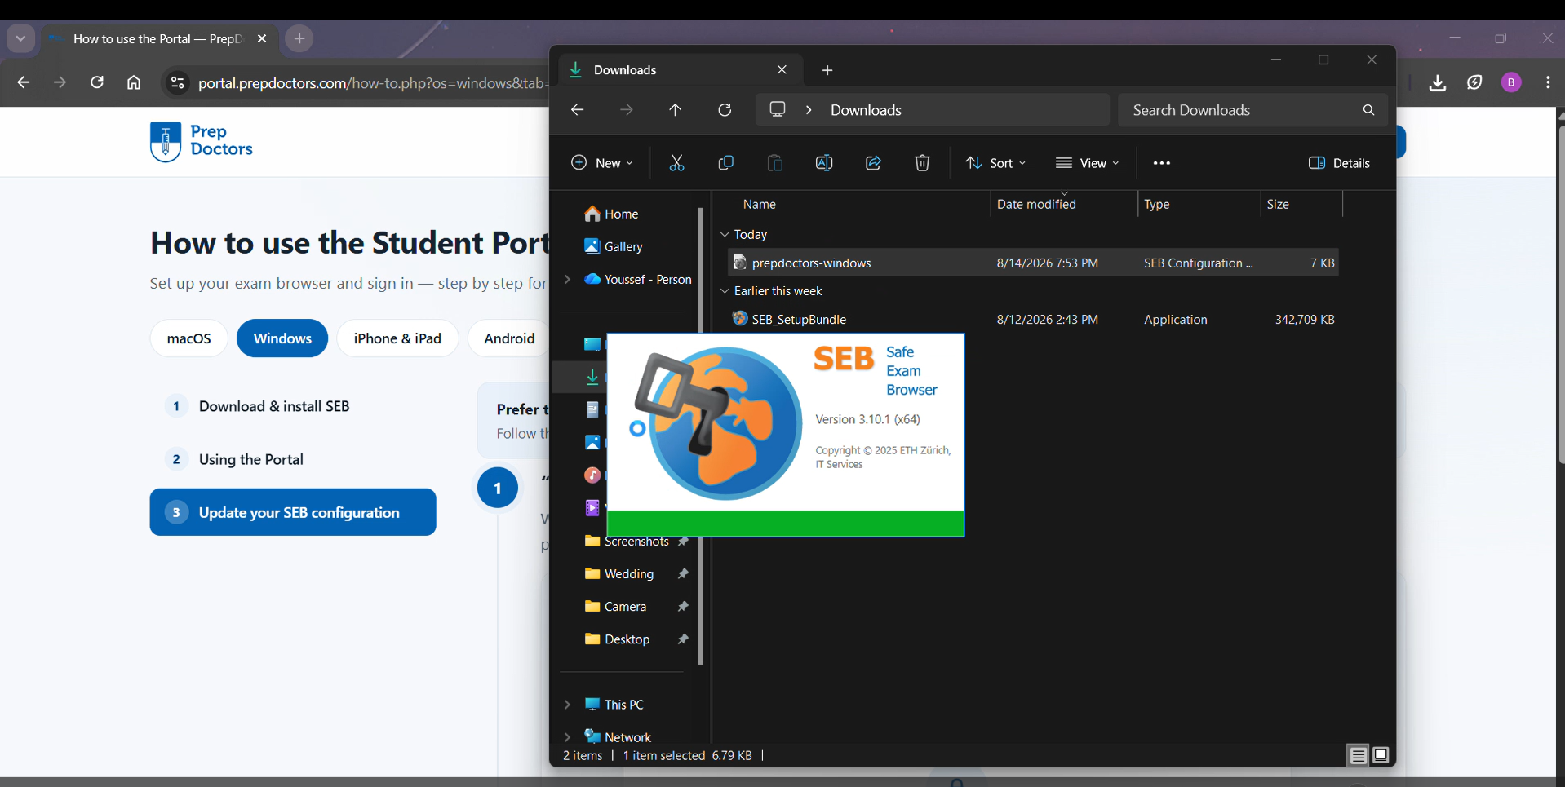Image resolution: width=1565 pixels, height=787 pixels.
Task: Collapse the Earlier this week group
Action: [725, 291]
